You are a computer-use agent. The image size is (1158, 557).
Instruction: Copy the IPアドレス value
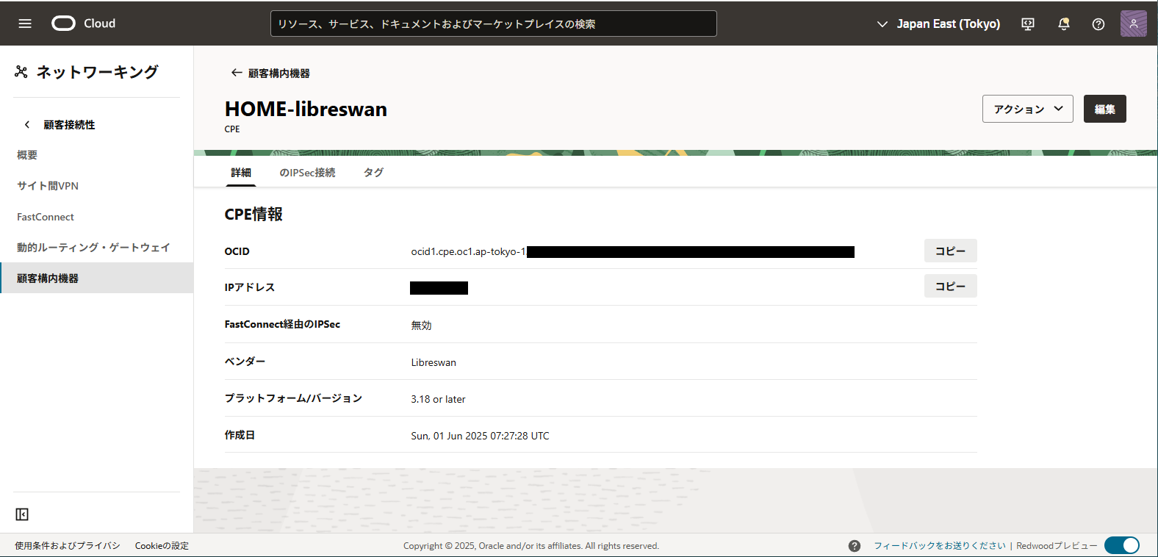(951, 286)
